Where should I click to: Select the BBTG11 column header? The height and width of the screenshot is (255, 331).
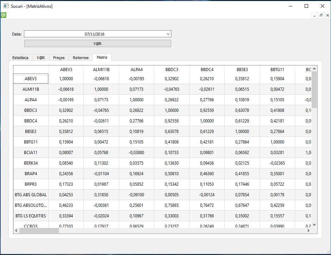[277, 70]
